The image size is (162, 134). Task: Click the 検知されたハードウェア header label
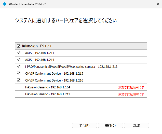pos(37,46)
